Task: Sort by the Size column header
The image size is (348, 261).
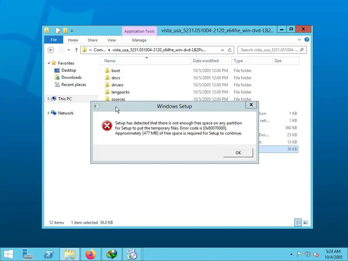Action: coord(286,61)
